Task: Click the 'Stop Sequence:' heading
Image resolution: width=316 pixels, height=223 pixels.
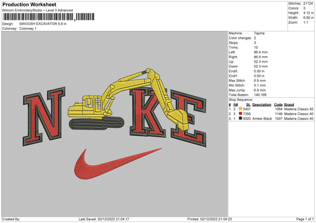Action: tap(241, 99)
